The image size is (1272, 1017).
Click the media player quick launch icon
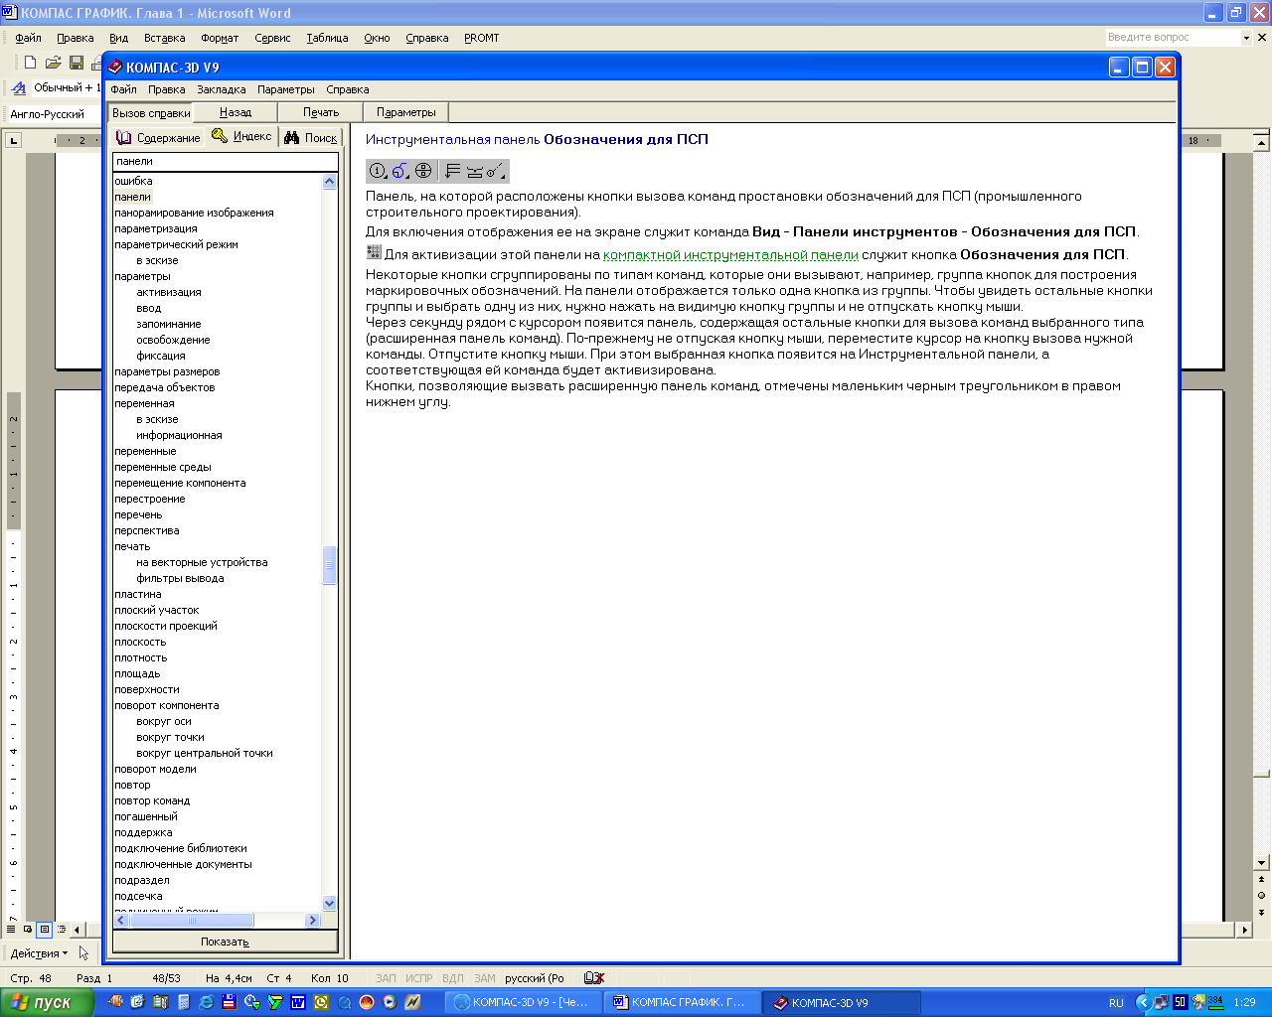click(x=390, y=1002)
